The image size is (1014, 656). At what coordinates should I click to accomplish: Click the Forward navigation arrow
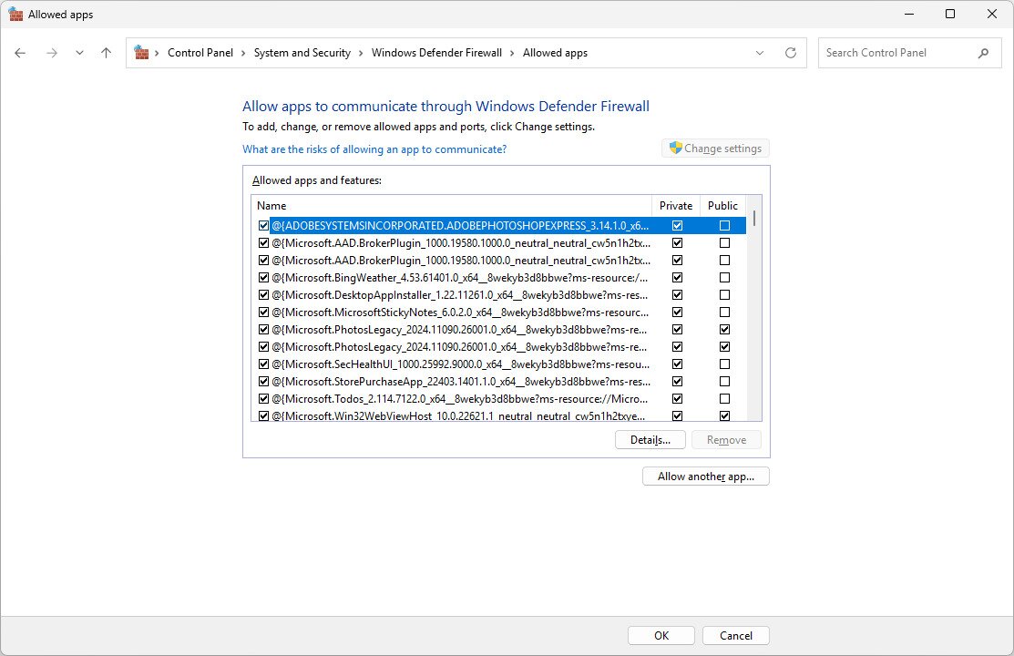pos(51,53)
